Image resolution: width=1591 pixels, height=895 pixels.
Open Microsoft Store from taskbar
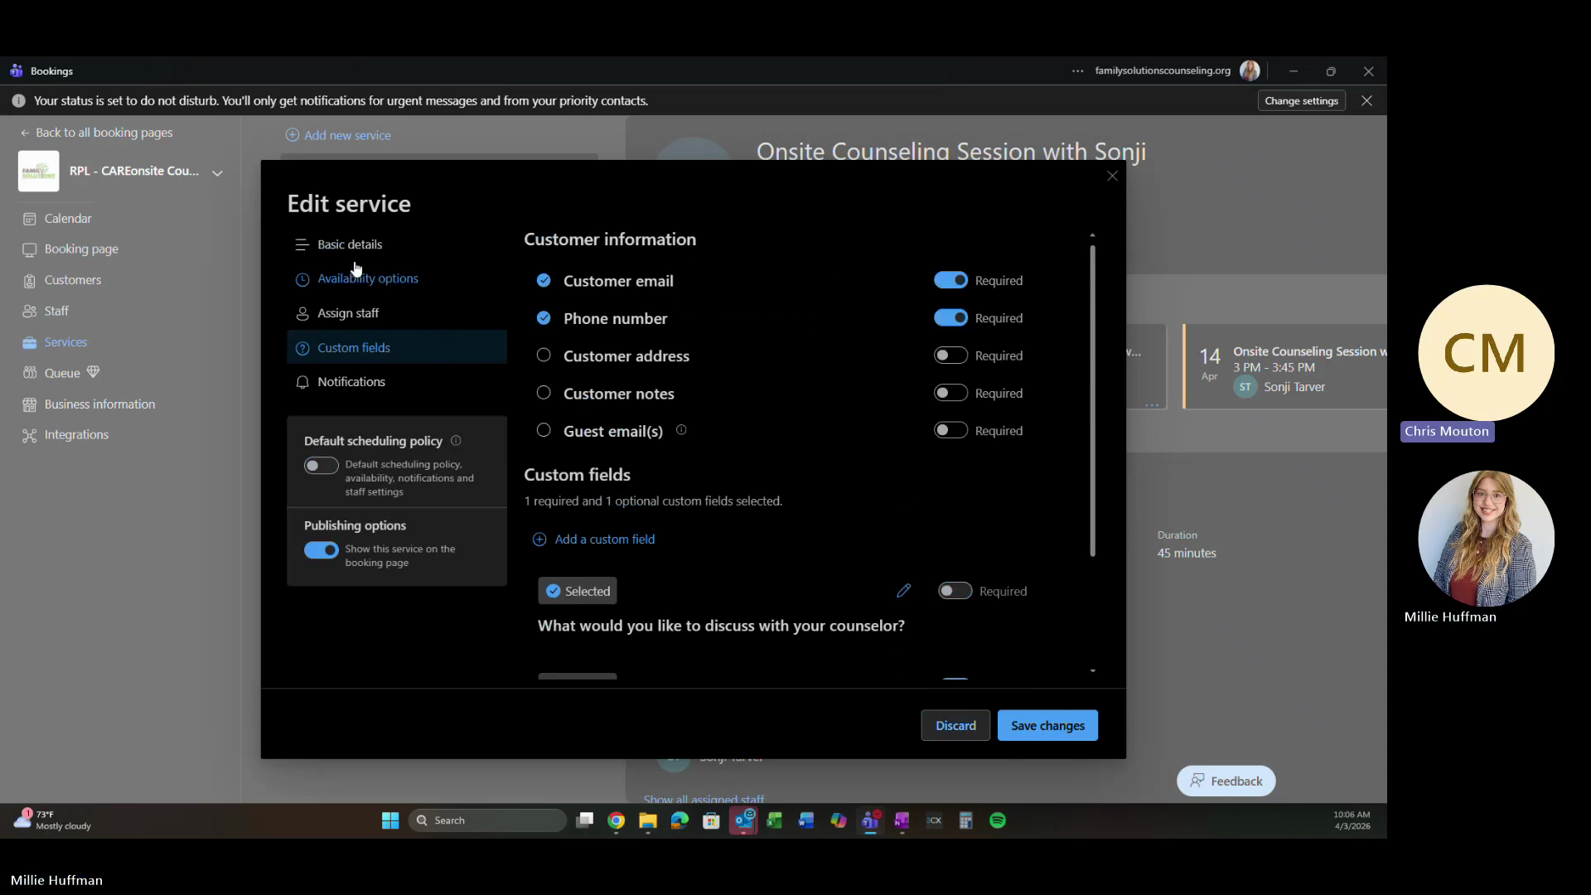coord(711,820)
